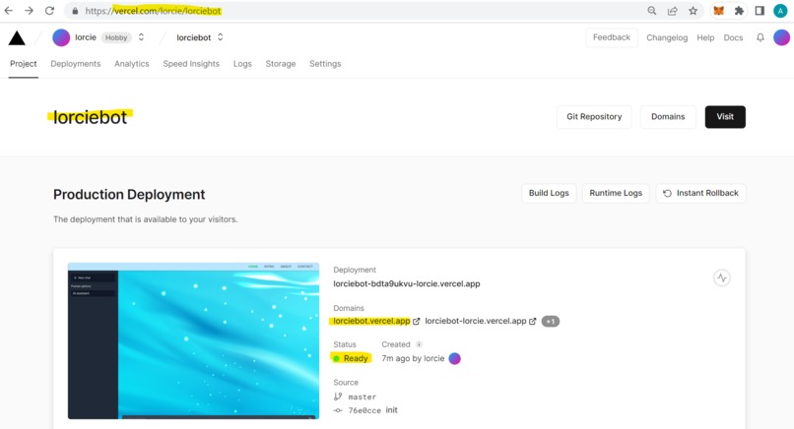Open the Logs tab
Viewport: 794px width, 429px height.
tap(242, 64)
